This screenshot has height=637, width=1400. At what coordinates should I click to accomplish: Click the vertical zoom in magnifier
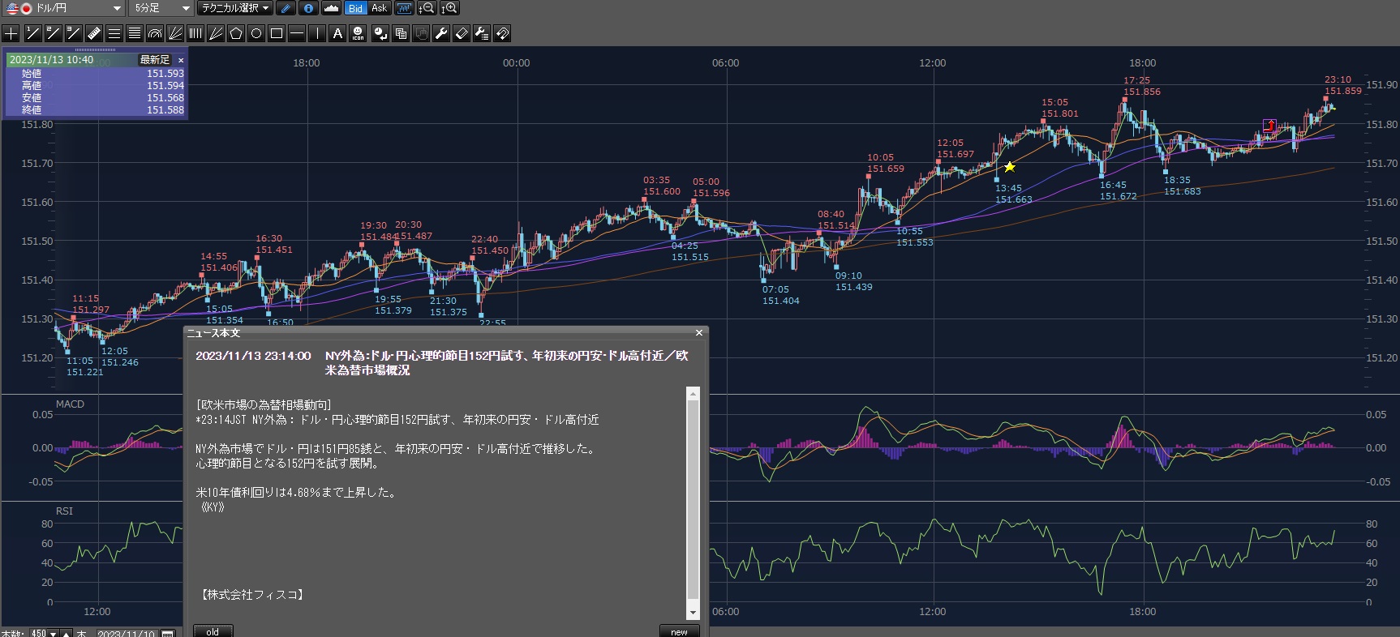point(449,8)
